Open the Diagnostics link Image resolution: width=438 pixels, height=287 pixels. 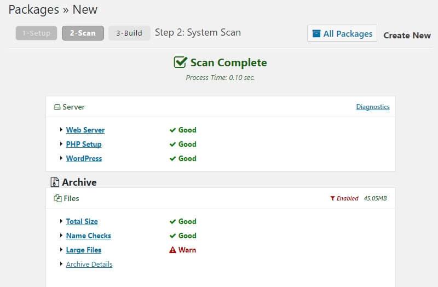click(x=373, y=107)
